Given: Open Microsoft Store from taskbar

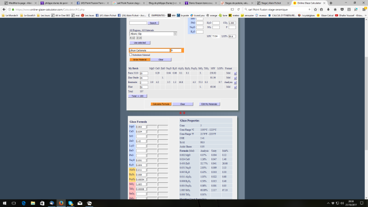Looking at the screenshot, I should 42,203.
